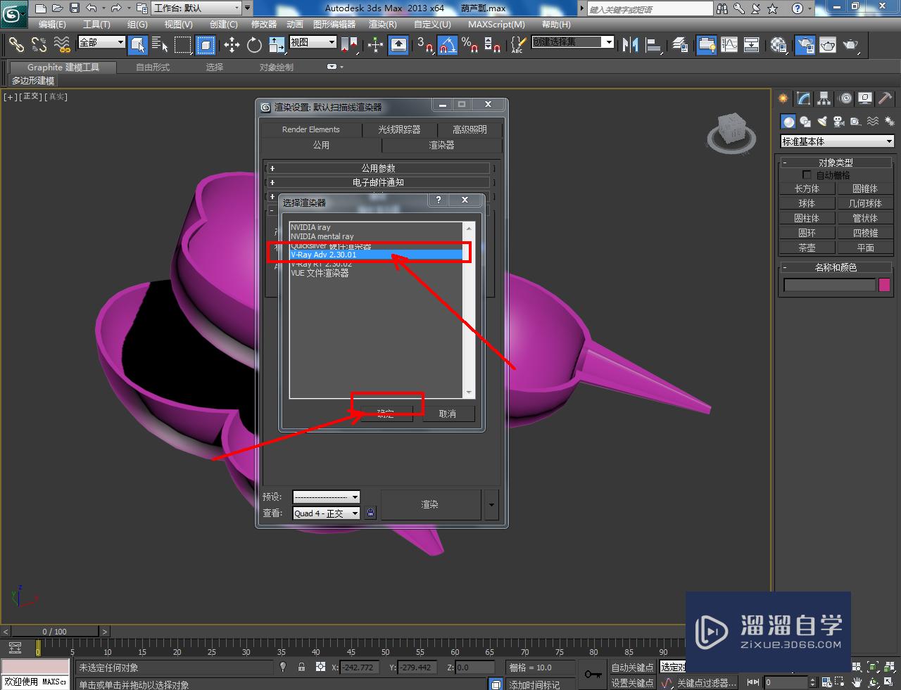This screenshot has width=901, height=690.
Task: Select the Link tool in main toolbar
Action: pos(15,45)
